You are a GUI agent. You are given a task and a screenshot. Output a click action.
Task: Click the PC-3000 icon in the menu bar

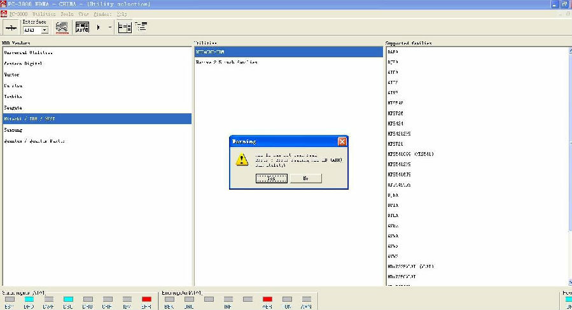4,14
